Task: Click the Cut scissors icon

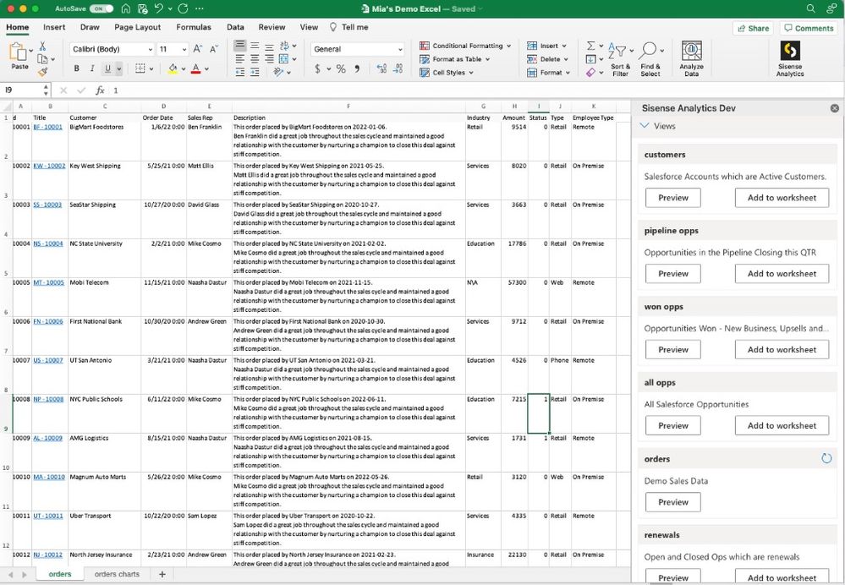Action: click(41, 46)
